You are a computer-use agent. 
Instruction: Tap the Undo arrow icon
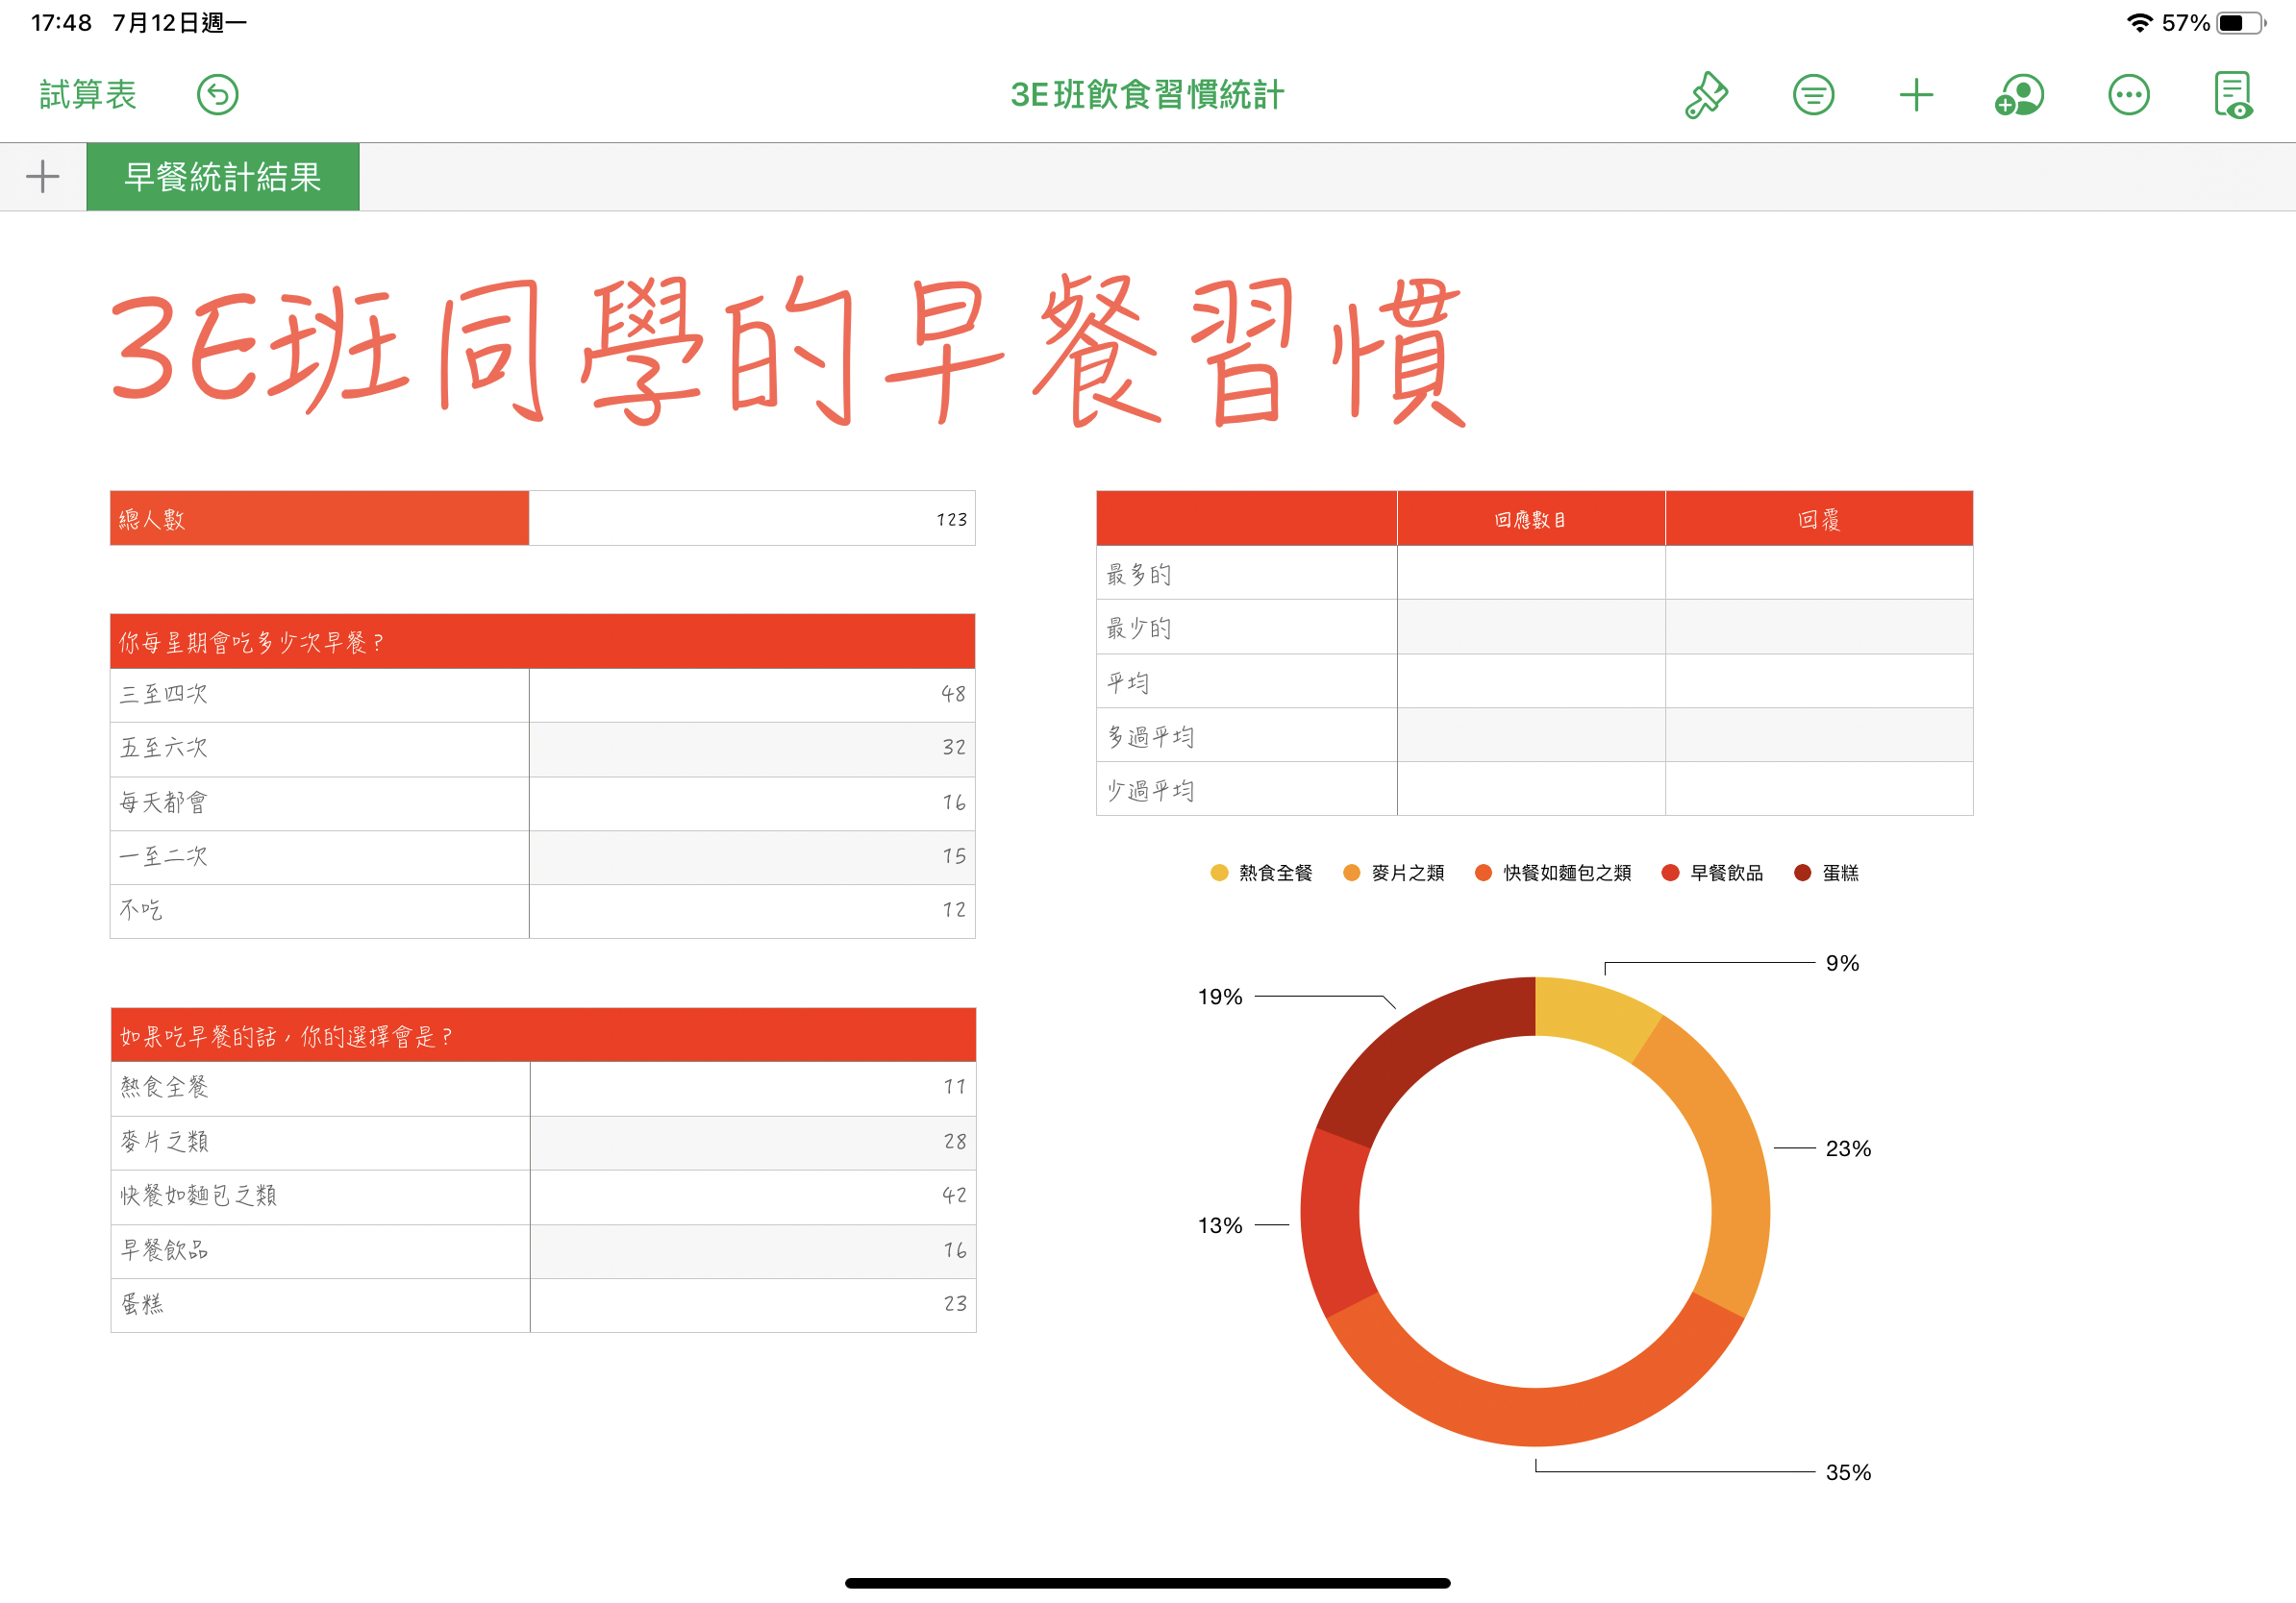click(217, 96)
